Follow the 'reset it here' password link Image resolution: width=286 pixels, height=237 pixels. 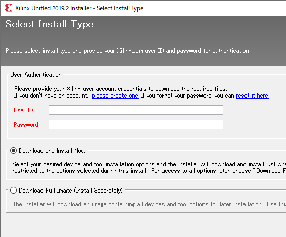point(252,96)
